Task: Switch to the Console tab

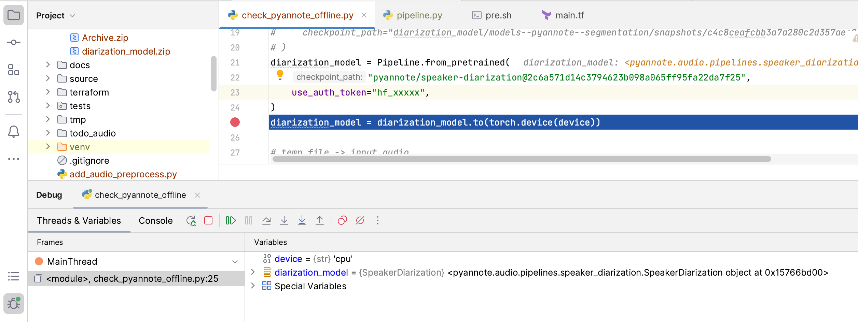Action: coord(155,221)
